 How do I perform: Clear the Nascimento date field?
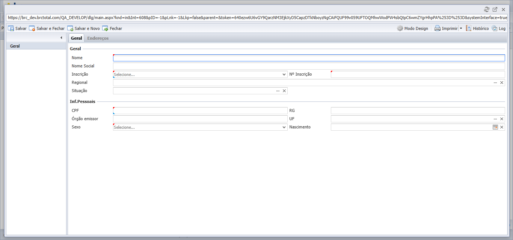click(501, 127)
